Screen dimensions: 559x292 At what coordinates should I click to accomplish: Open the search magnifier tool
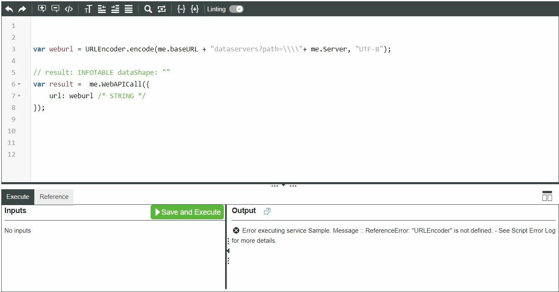148,9
